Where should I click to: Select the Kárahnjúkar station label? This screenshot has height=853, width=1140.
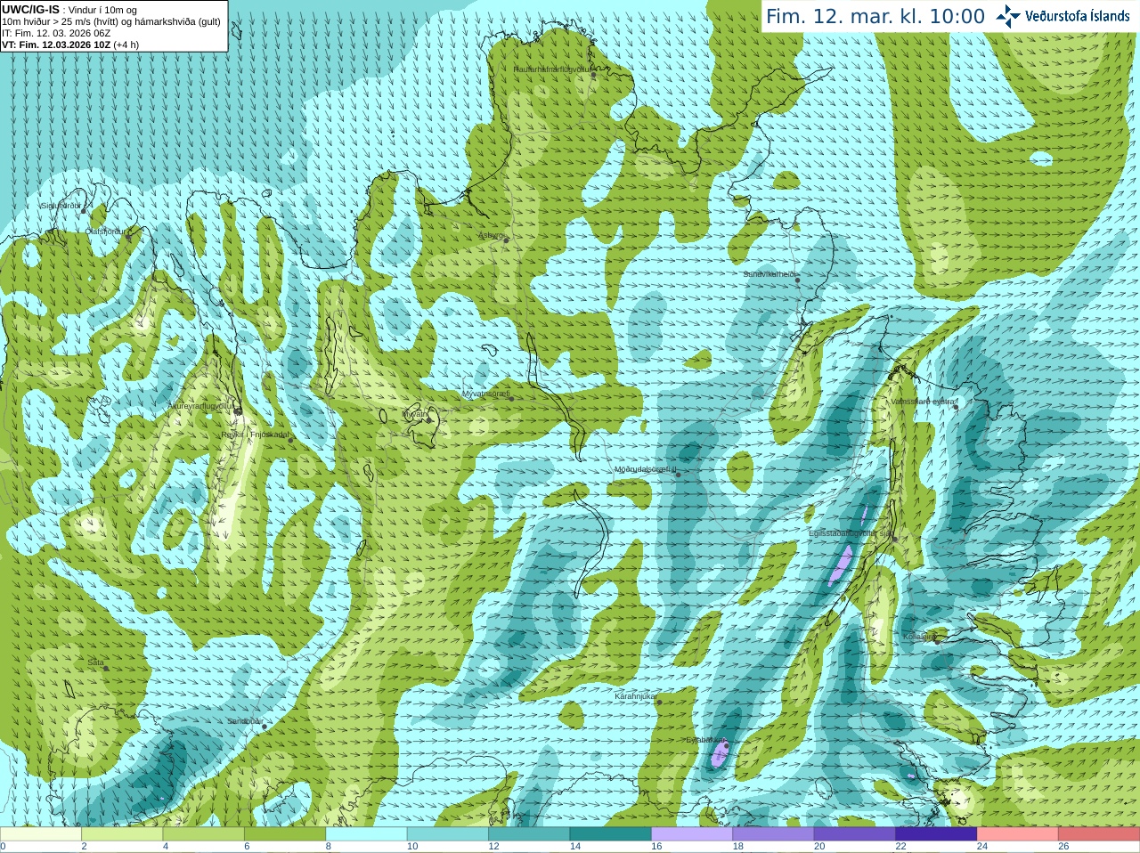[636, 696]
